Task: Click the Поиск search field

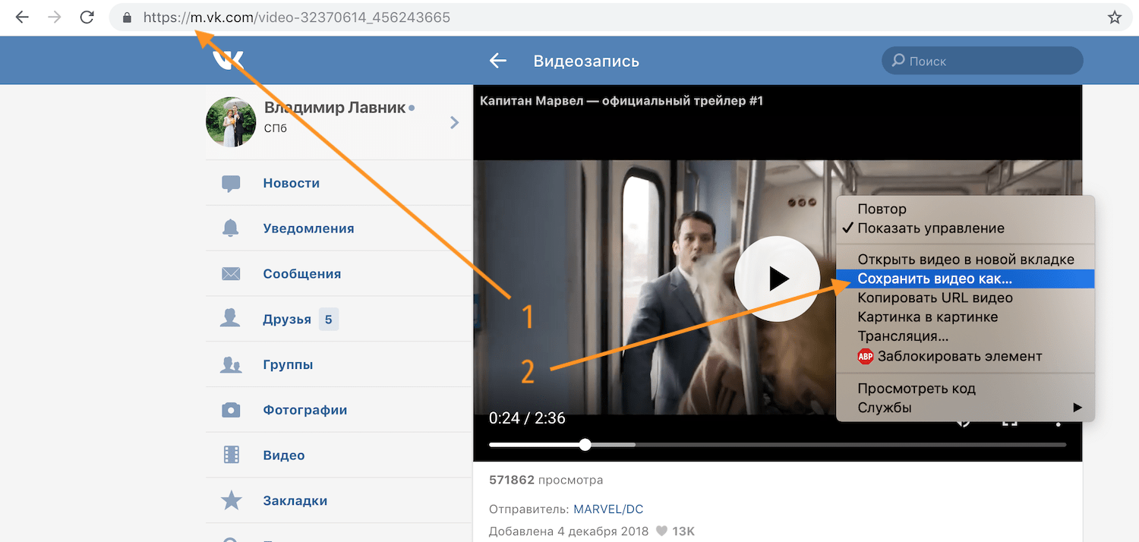Action: [983, 61]
